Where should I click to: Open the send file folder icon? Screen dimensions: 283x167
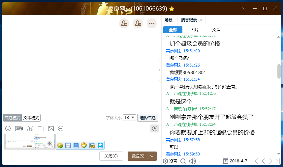click(x=41, y=128)
